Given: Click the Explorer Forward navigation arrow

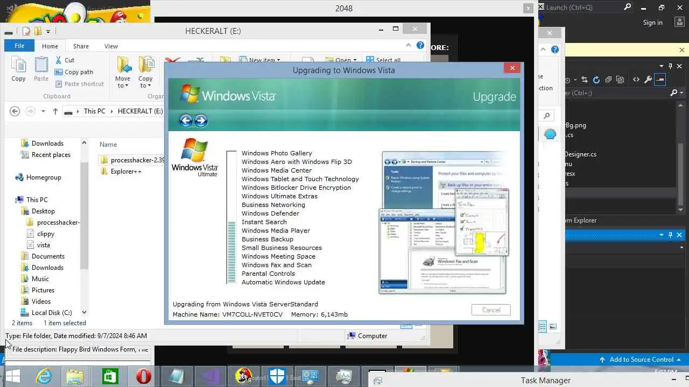Looking at the screenshot, I should click(x=30, y=111).
